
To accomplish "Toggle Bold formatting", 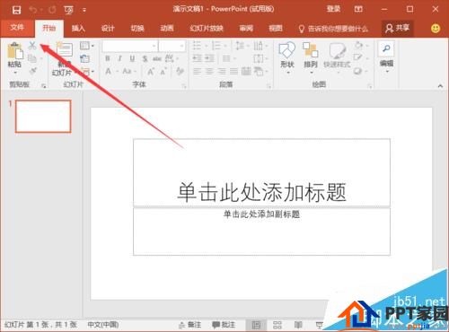I will point(108,58).
